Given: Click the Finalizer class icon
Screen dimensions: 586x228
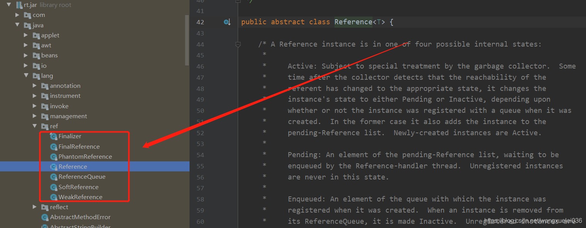Looking at the screenshot, I should coord(54,136).
